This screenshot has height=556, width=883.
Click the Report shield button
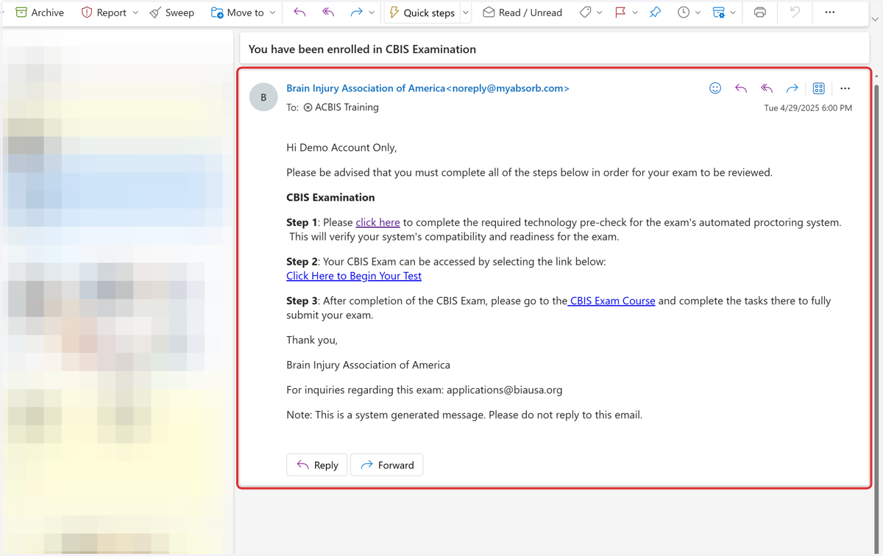pos(103,13)
